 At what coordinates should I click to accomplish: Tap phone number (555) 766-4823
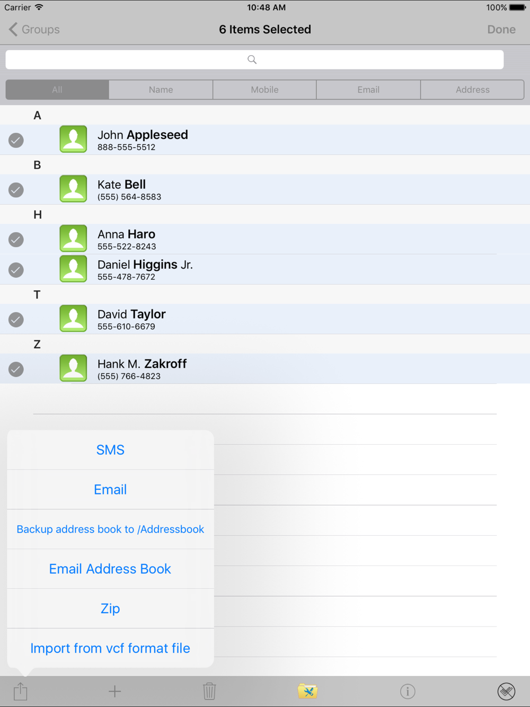pos(129,376)
